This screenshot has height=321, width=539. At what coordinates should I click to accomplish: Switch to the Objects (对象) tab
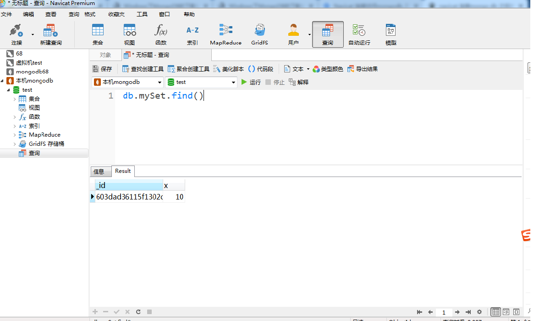tap(105, 55)
